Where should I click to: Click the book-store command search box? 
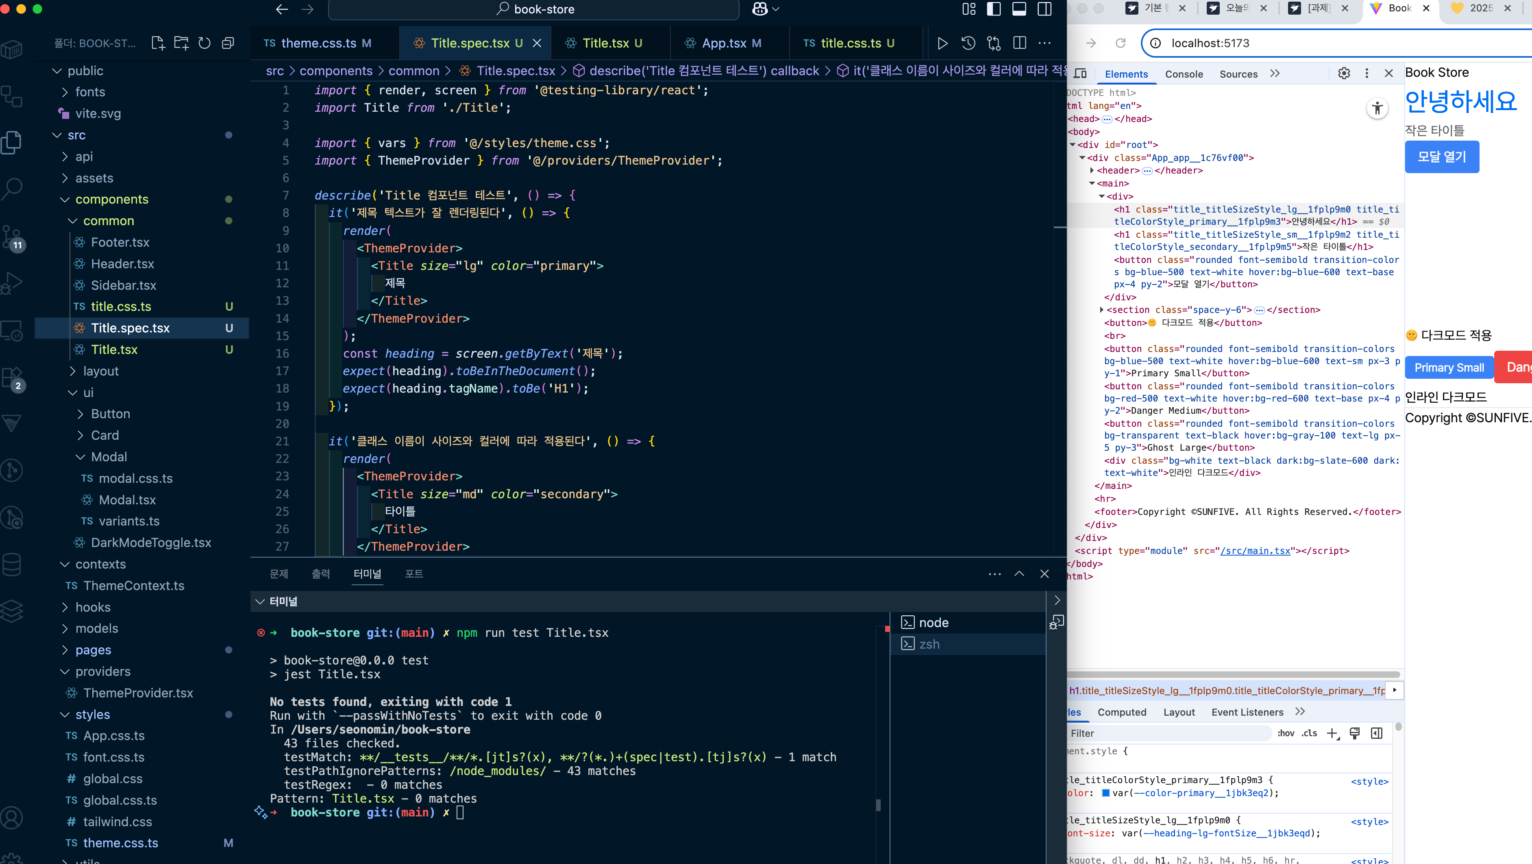pos(533,9)
